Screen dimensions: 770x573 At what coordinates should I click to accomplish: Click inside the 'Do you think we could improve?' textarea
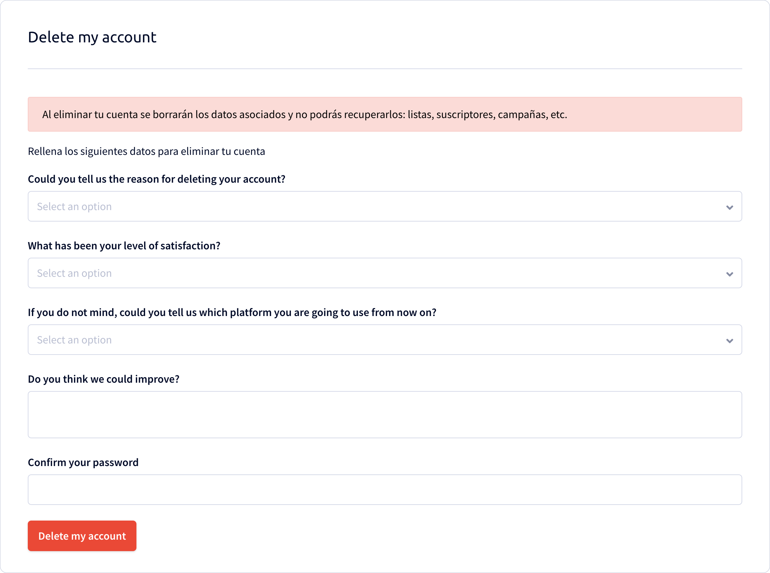385,415
